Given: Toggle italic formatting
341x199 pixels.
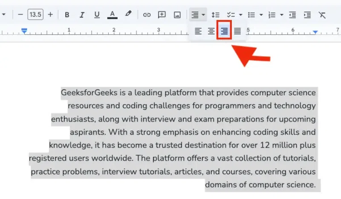Looking at the screenshot, I should coord(82,15).
